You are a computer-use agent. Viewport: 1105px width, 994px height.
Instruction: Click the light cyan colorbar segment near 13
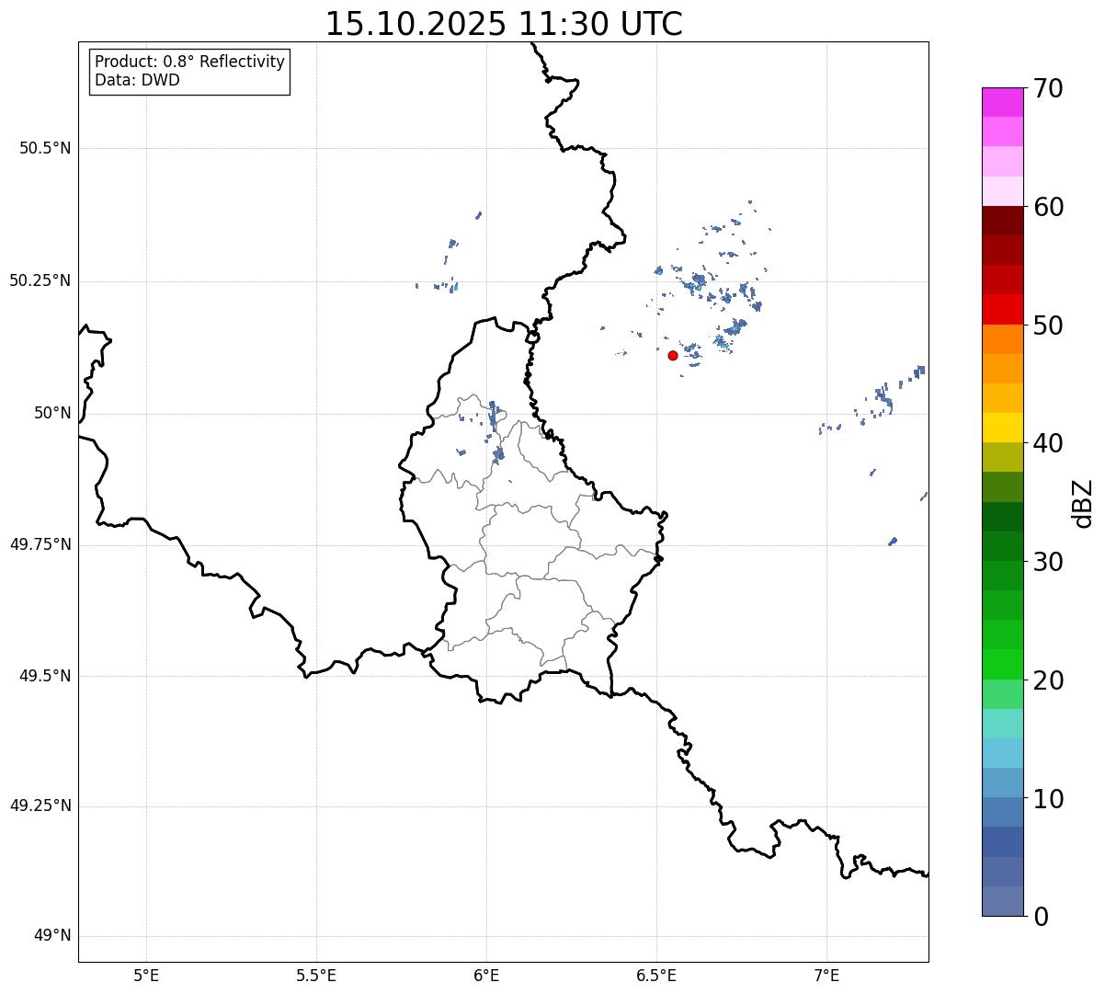(1002, 753)
